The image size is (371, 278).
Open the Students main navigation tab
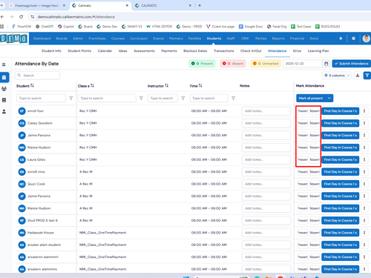click(x=214, y=39)
